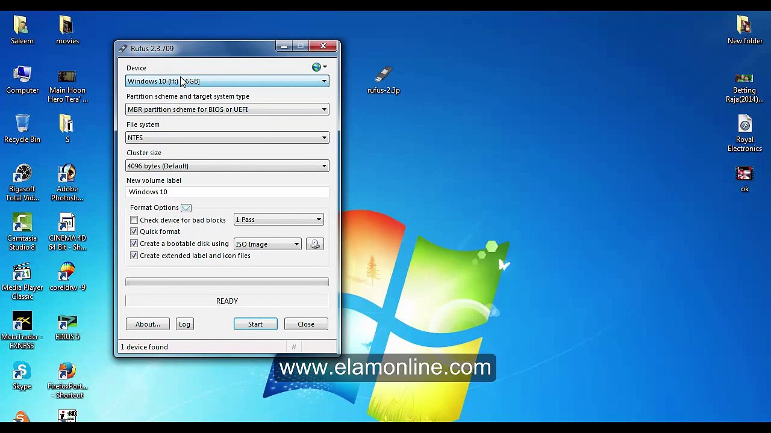Open the File system NTFS dropdown
771x433 pixels.
pos(227,138)
